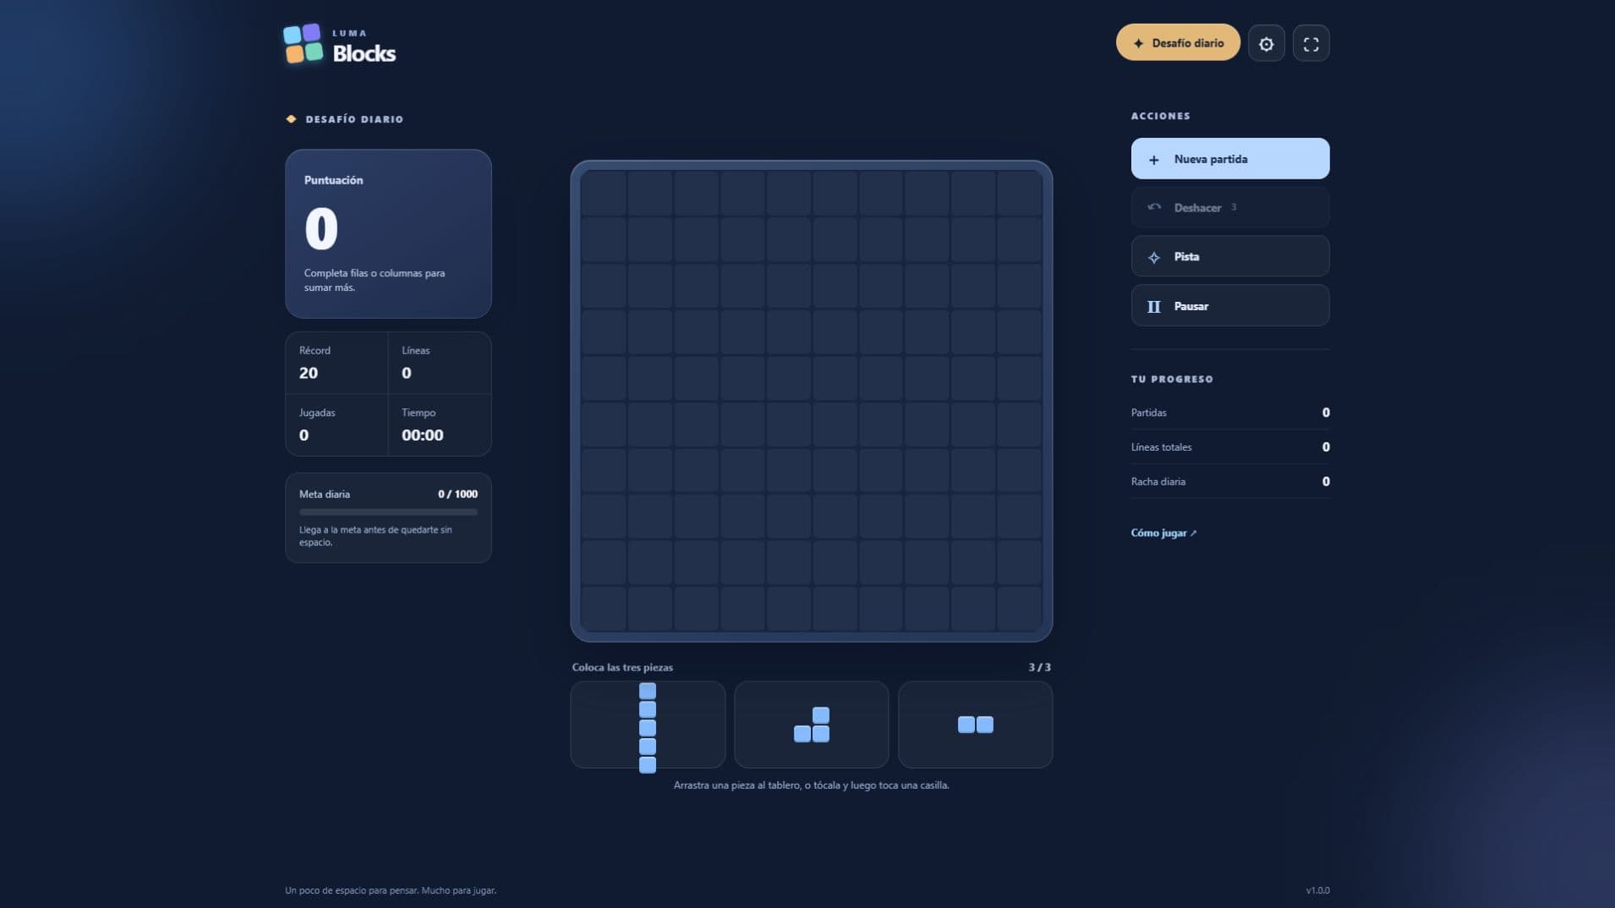Click the sparkle hint icon
Image resolution: width=1615 pixels, height=908 pixels.
pos(1153,257)
